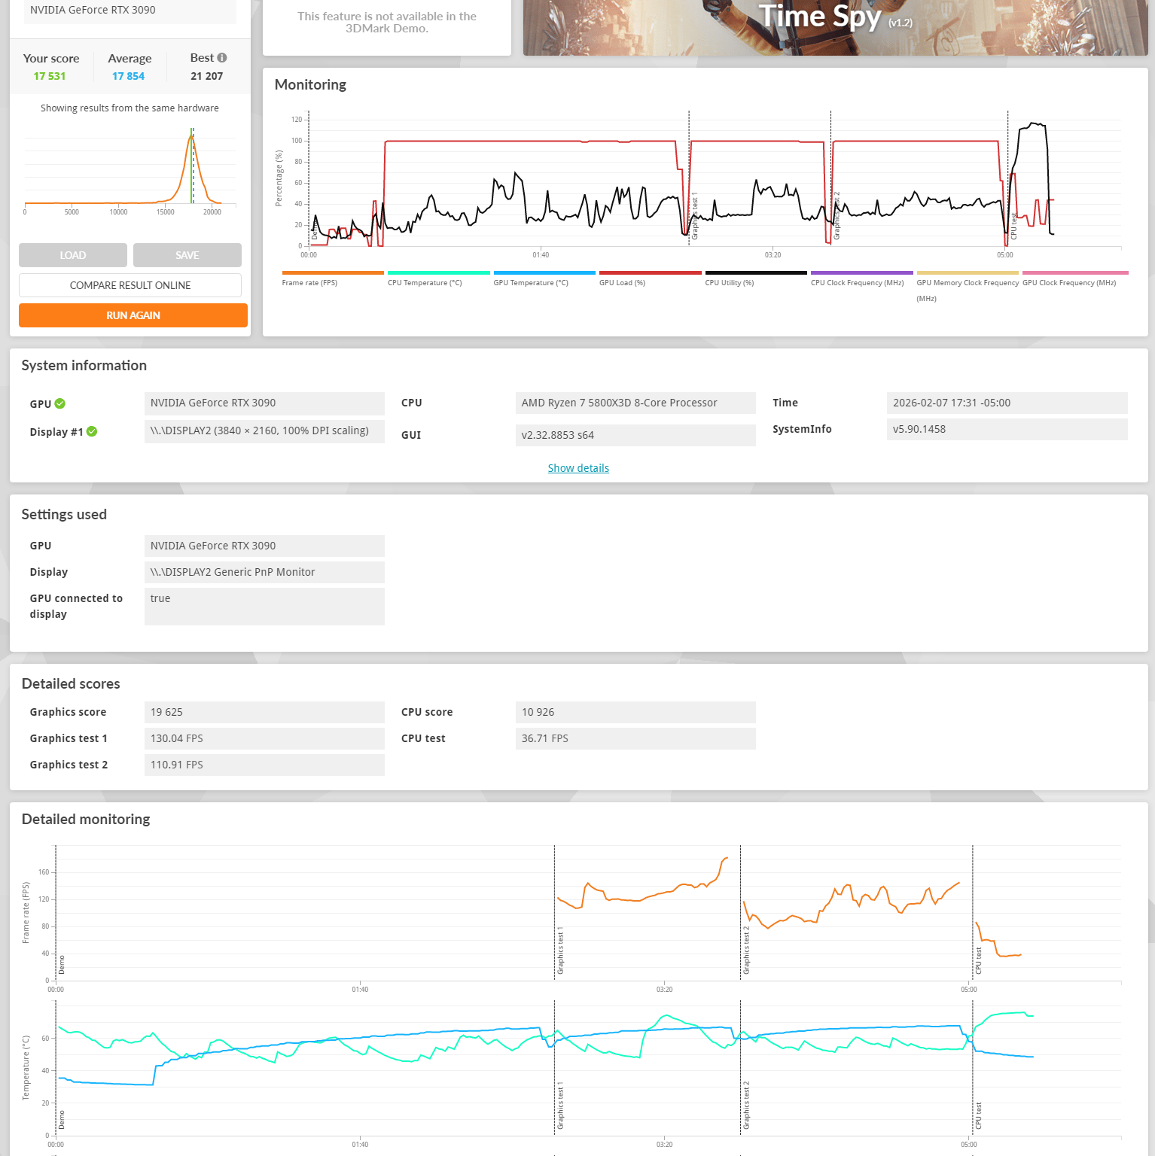The height and width of the screenshot is (1156, 1155).
Task: Click the Detailed scores heading
Action: [71, 684]
